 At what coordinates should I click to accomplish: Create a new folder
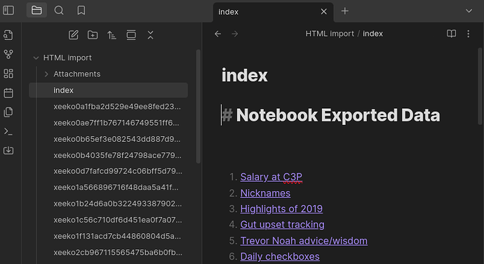coord(93,35)
